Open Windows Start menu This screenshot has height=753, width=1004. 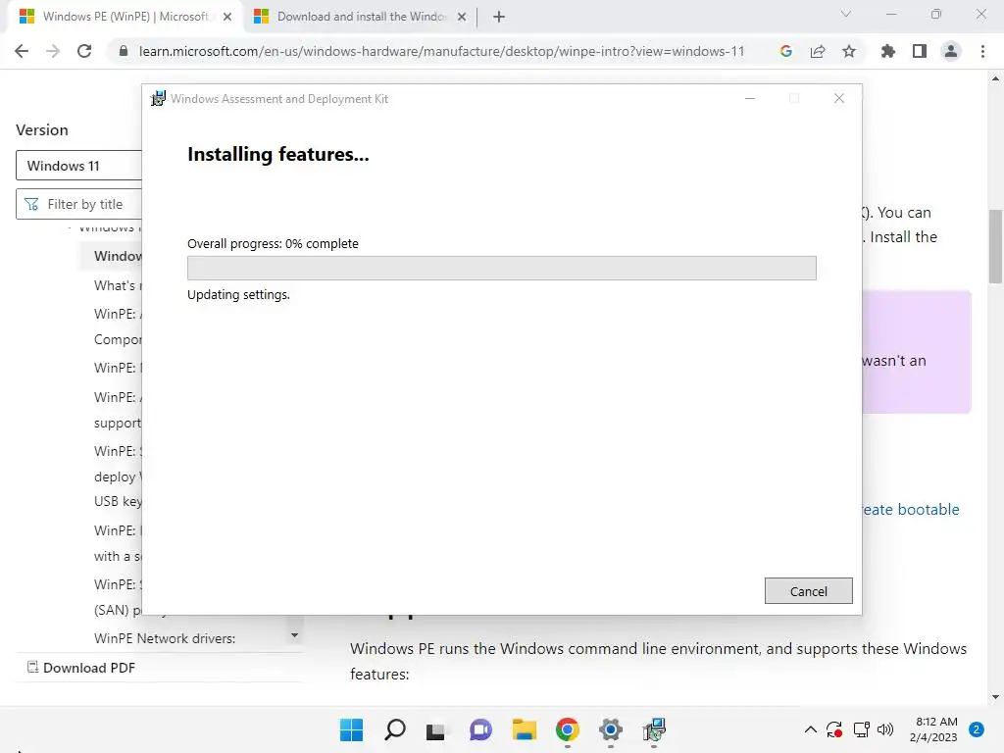coord(352,729)
